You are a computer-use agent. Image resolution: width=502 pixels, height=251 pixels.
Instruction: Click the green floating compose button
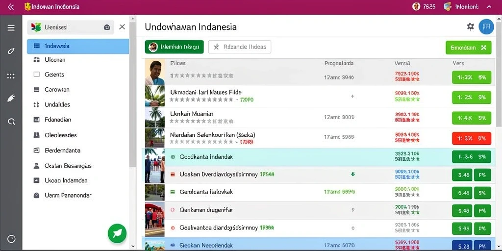pyautogui.click(x=117, y=233)
